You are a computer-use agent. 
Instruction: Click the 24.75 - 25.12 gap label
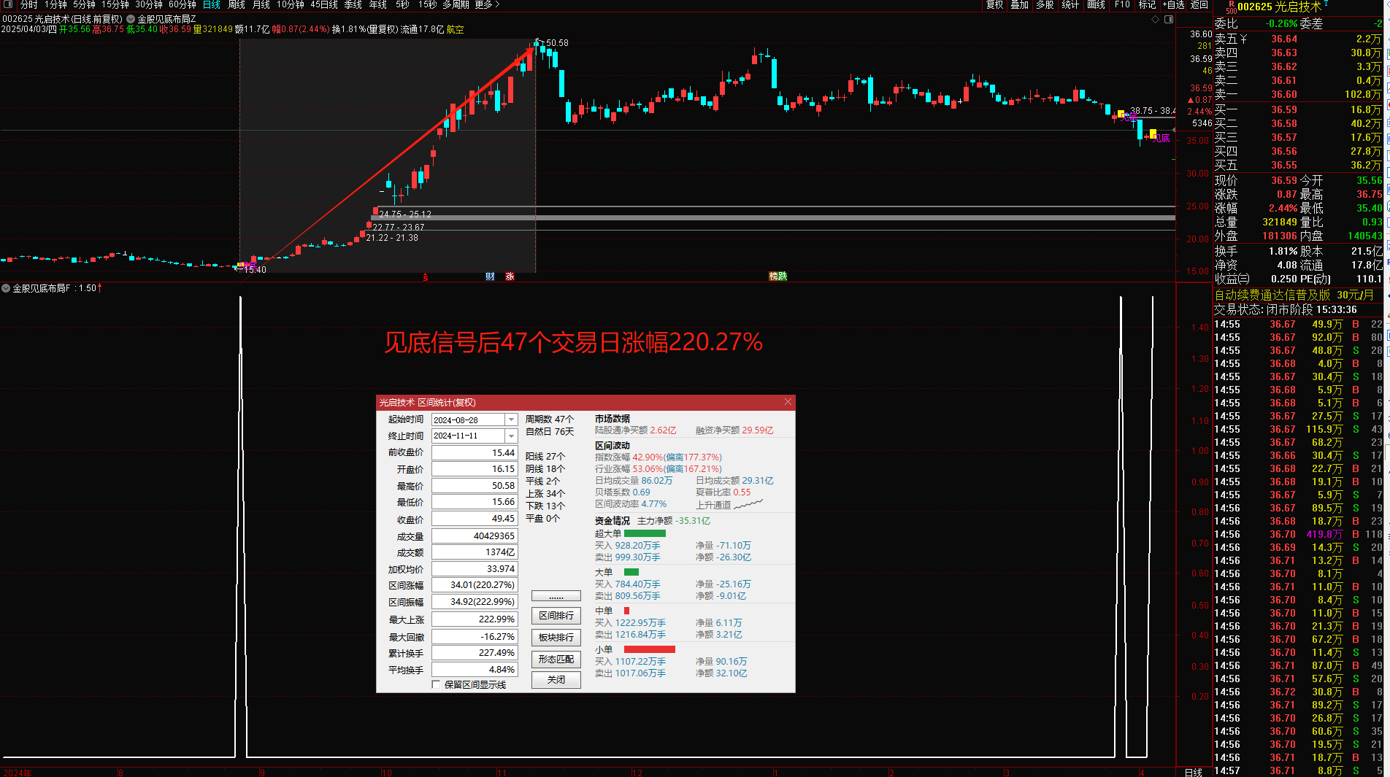point(405,214)
